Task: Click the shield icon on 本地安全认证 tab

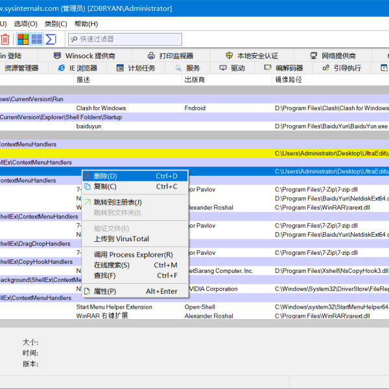Action: 230,56
